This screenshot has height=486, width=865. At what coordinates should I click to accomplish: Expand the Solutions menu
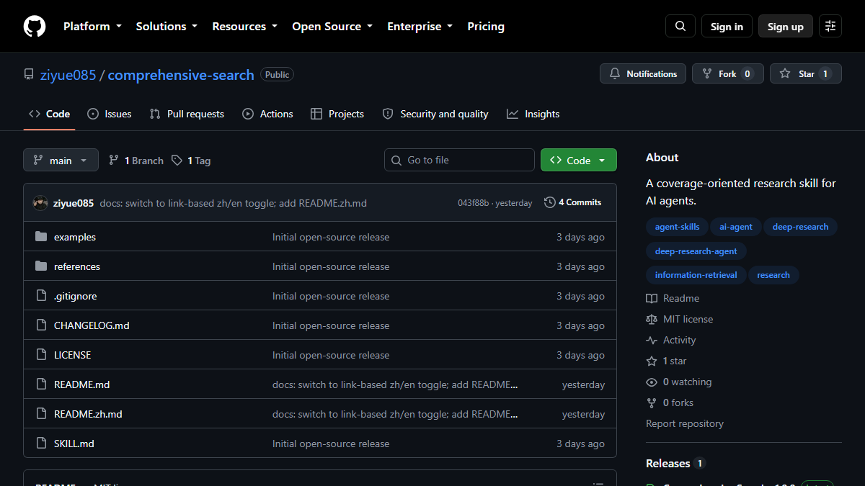(167, 27)
